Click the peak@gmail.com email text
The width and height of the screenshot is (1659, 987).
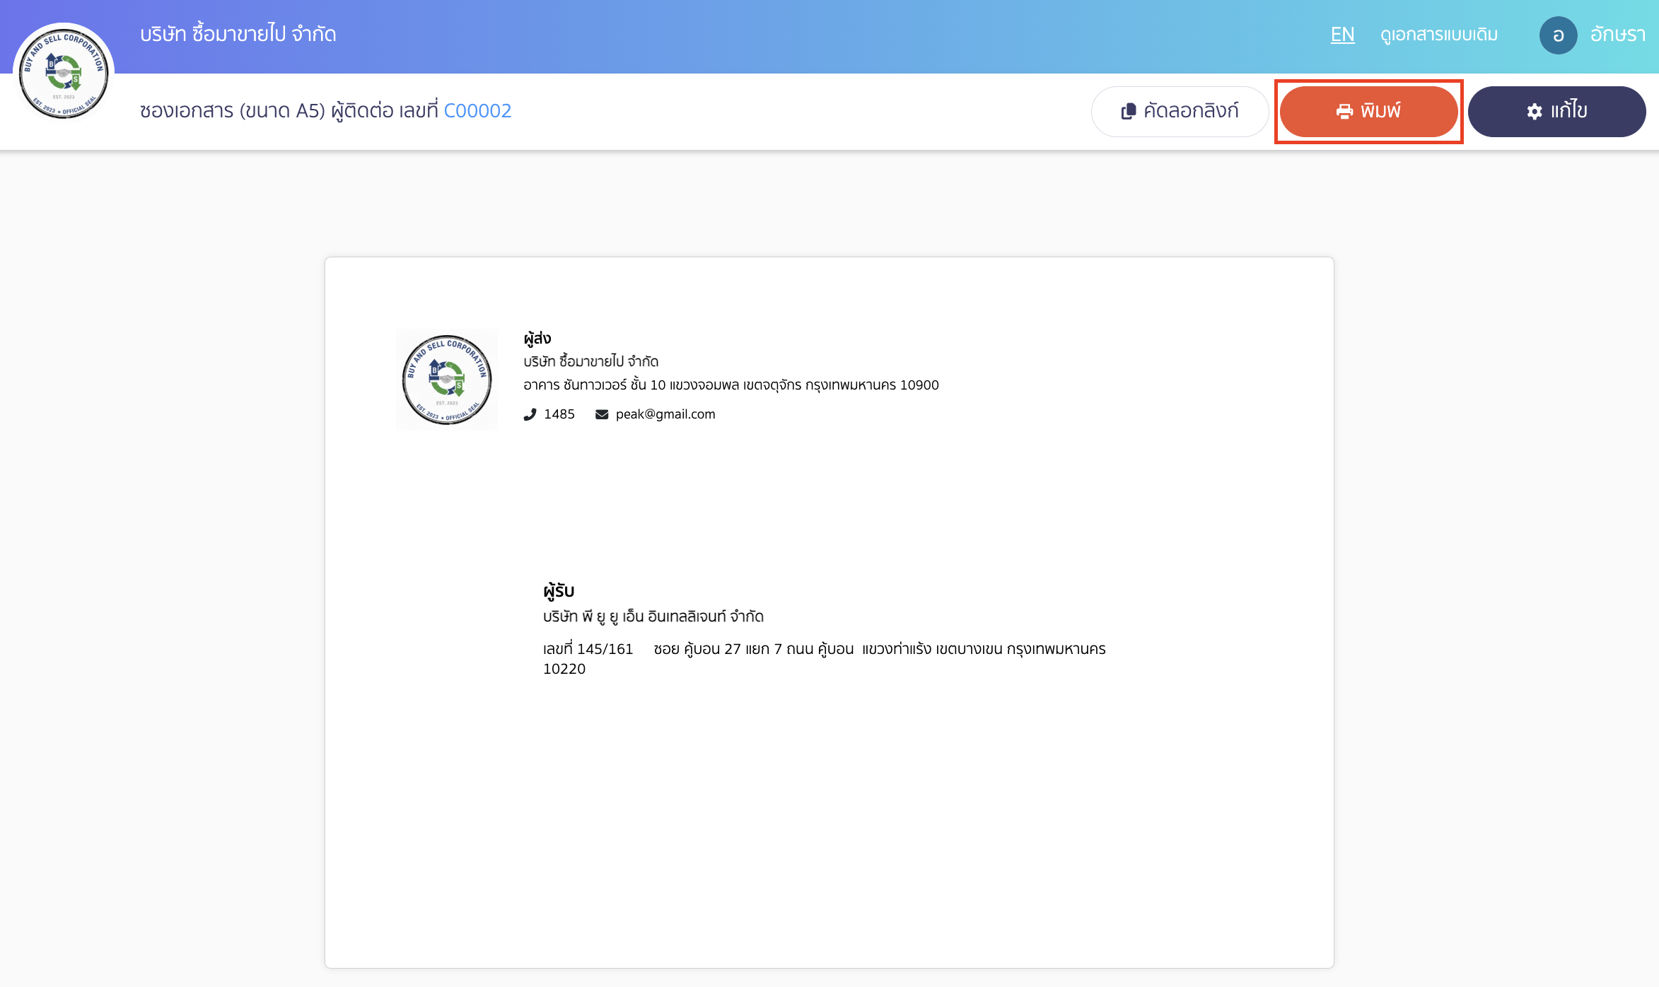[x=665, y=414]
